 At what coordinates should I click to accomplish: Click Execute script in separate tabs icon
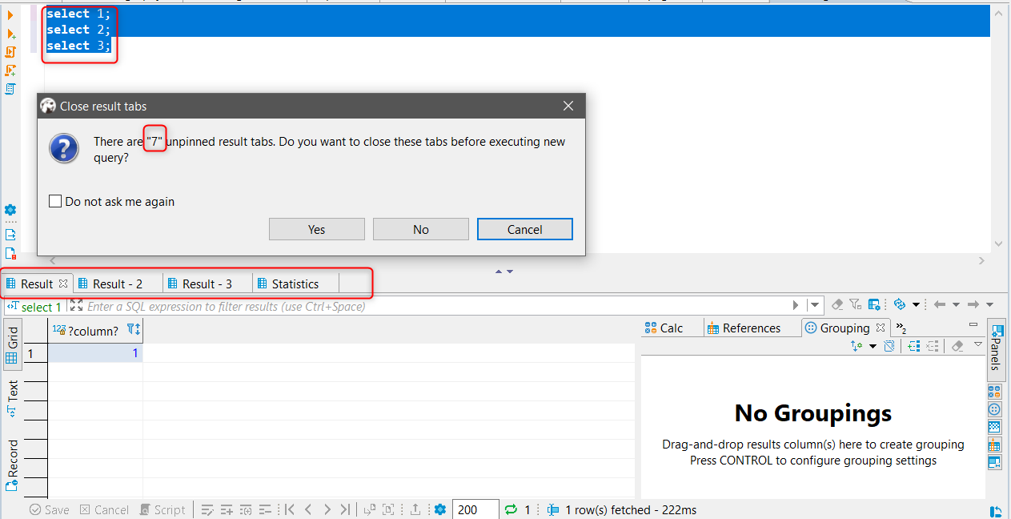click(10, 70)
